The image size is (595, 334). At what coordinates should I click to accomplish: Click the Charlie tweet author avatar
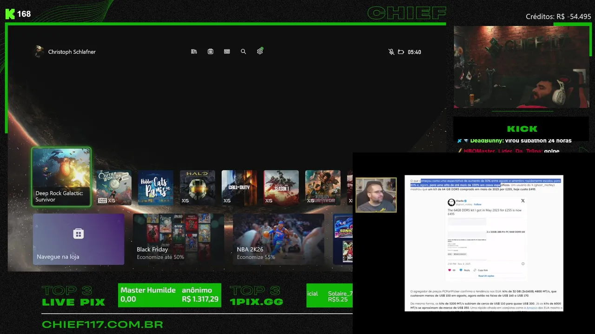point(451,202)
